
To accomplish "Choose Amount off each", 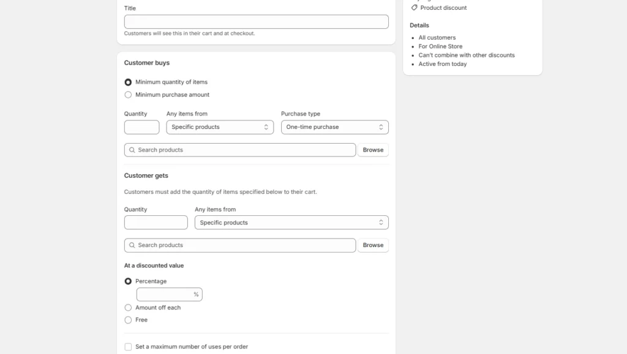I will pos(128,308).
